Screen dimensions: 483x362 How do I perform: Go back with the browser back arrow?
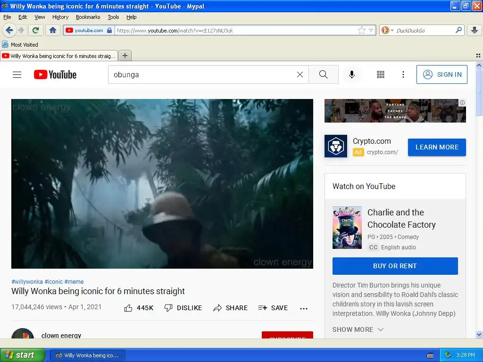[x=9, y=30]
